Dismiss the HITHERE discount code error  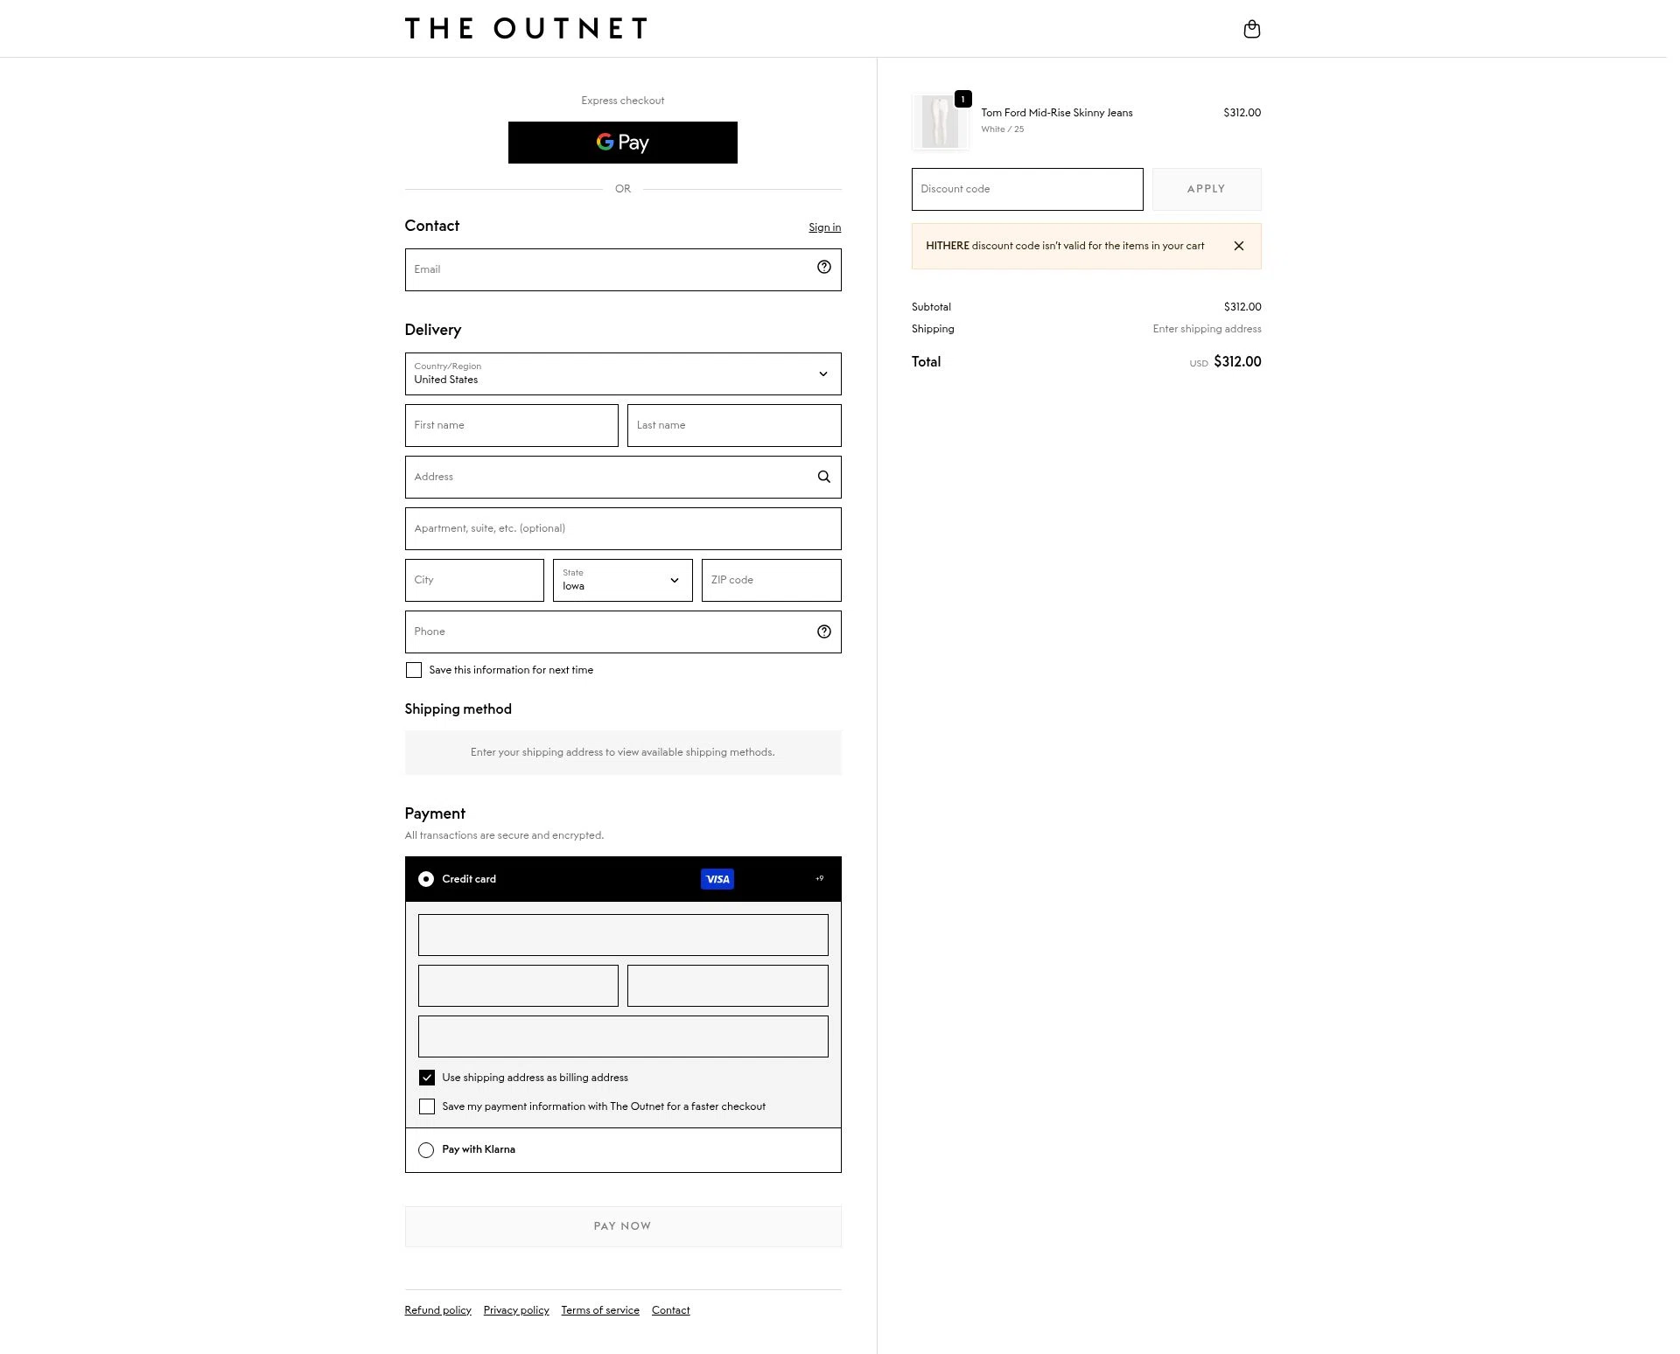point(1238,246)
